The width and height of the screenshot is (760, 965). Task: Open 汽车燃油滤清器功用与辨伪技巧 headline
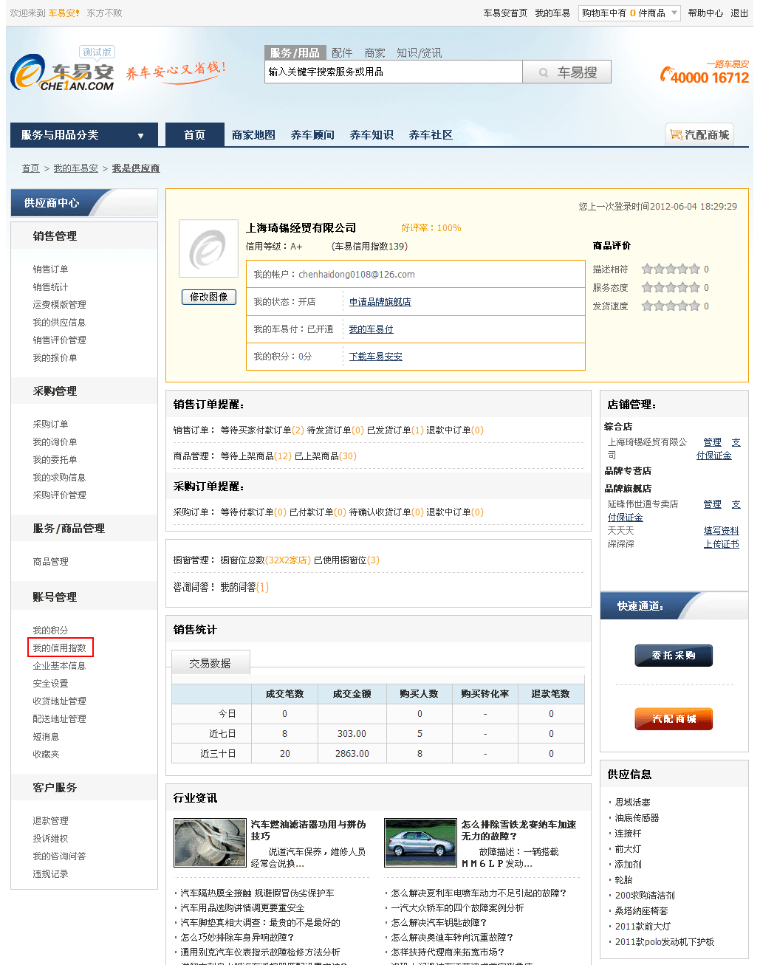pos(308,831)
